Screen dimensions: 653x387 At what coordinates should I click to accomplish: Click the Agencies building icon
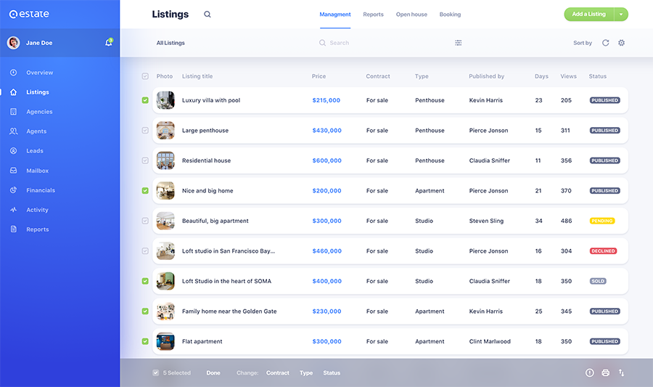click(13, 112)
